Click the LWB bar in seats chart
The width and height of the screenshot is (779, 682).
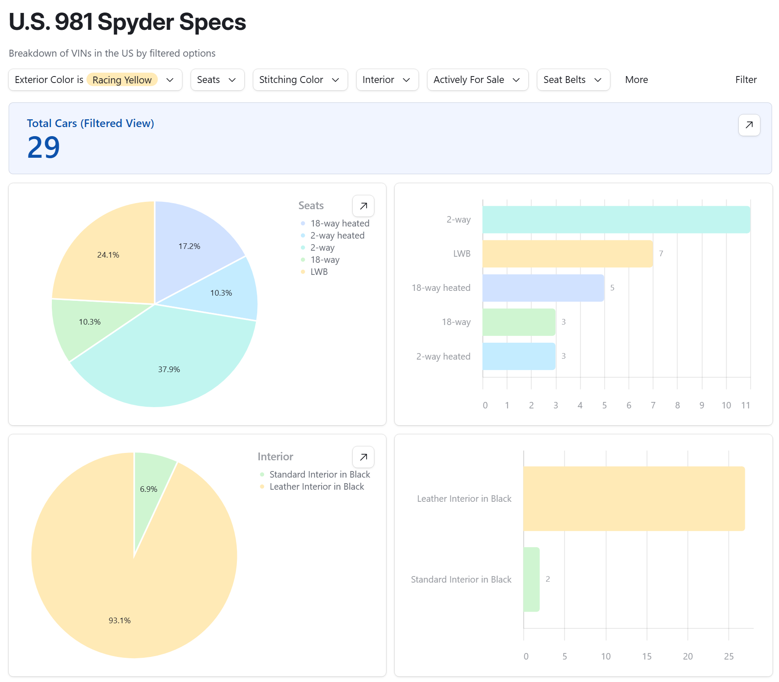pos(567,254)
